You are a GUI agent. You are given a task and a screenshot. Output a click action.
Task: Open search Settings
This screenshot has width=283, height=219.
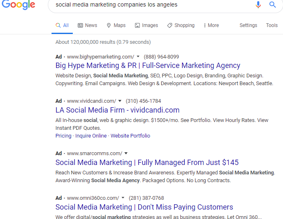[x=248, y=25]
